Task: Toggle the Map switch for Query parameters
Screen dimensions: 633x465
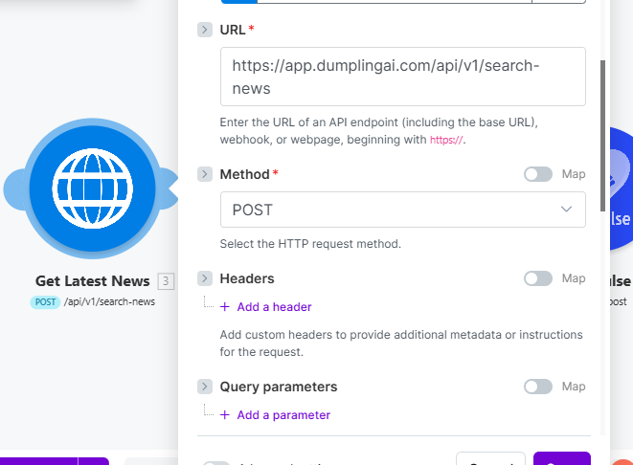Action: pyautogui.click(x=538, y=387)
